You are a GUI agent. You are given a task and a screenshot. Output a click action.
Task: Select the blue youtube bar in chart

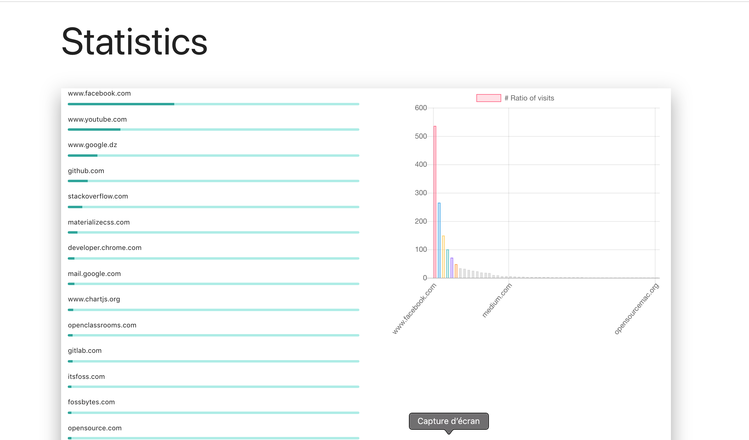439,240
